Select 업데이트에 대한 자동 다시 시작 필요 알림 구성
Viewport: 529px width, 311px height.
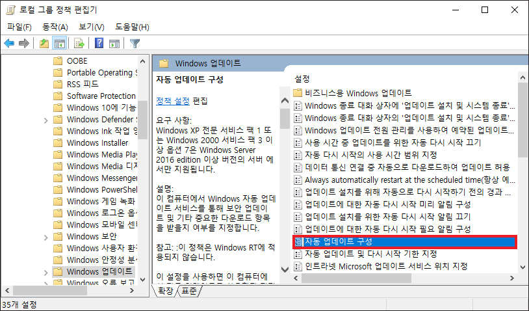pyautogui.click(x=387, y=229)
